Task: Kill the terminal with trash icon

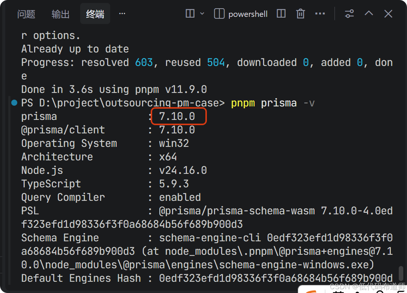Action: coord(301,13)
